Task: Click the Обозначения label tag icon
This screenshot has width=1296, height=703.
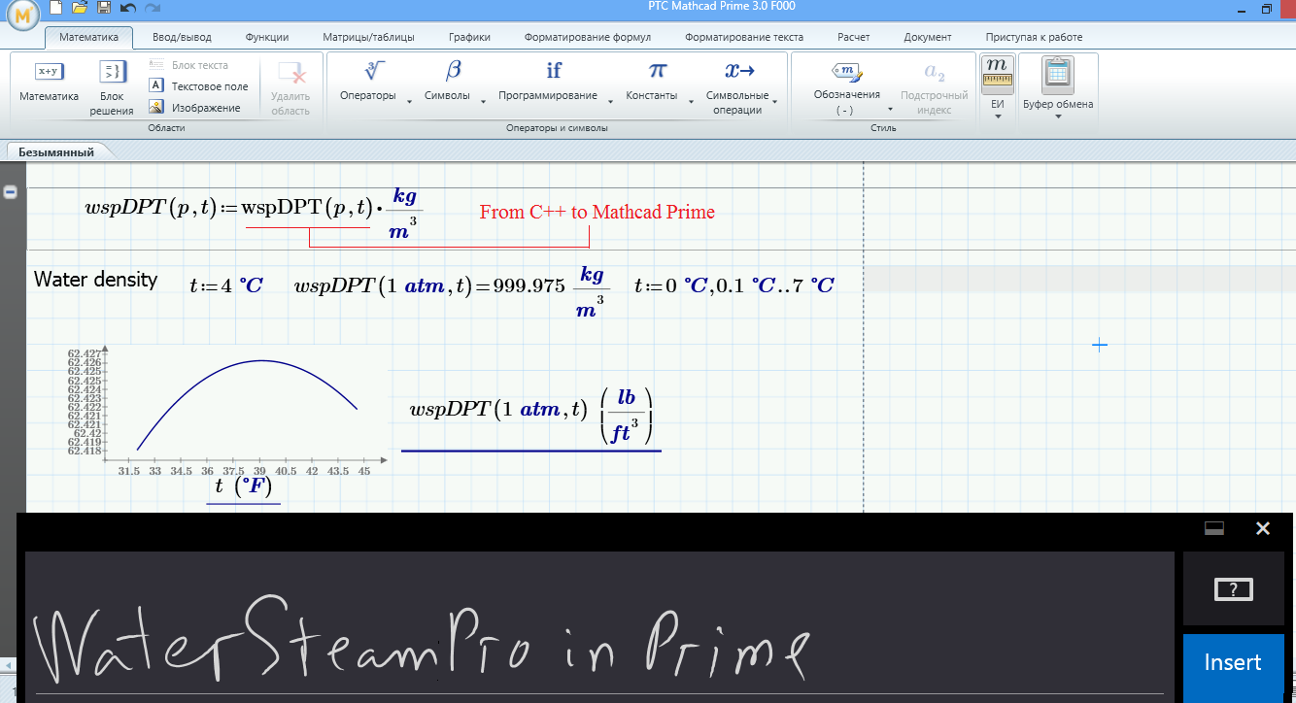Action: point(846,72)
